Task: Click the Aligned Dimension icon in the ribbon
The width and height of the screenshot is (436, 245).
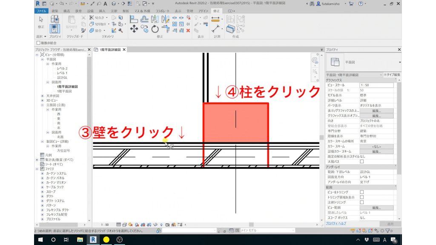Action: click(x=215, y=20)
